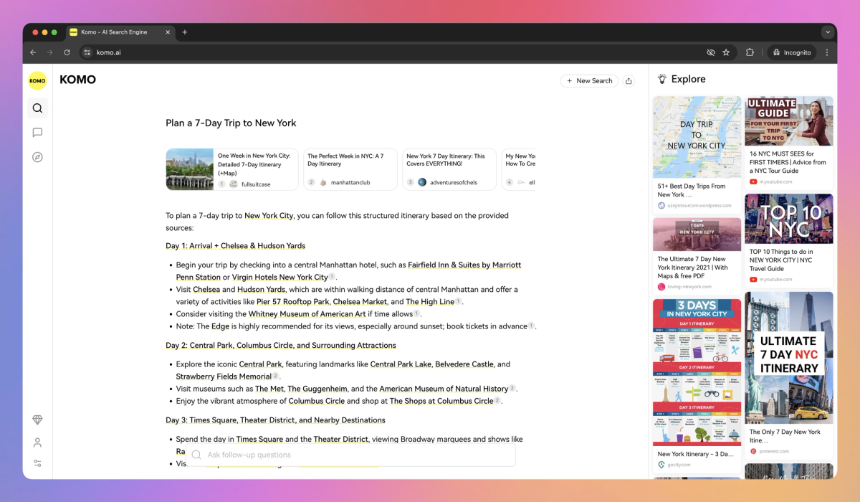Open the account profile icon in the sidebar

point(37,442)
